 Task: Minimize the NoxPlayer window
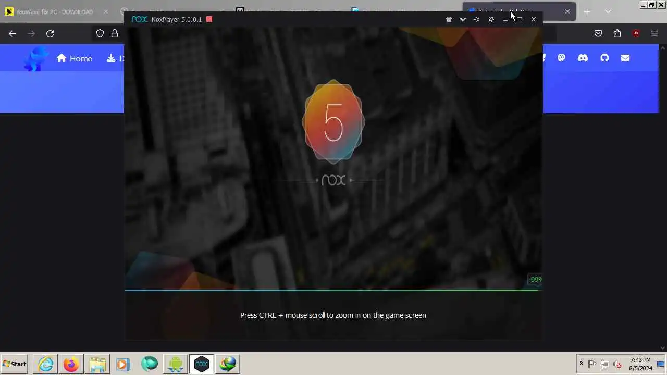(x=505, y=19)
